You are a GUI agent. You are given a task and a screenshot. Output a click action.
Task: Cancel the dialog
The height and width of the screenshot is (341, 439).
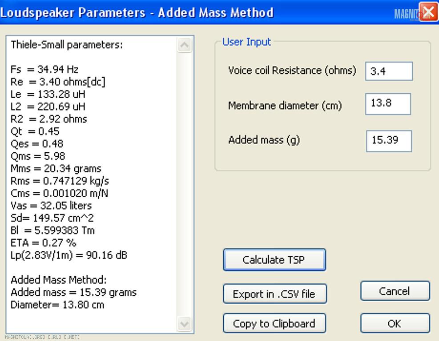(x=395, y=291)
